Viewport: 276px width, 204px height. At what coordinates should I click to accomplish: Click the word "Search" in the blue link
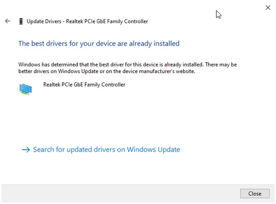point(44,149)
